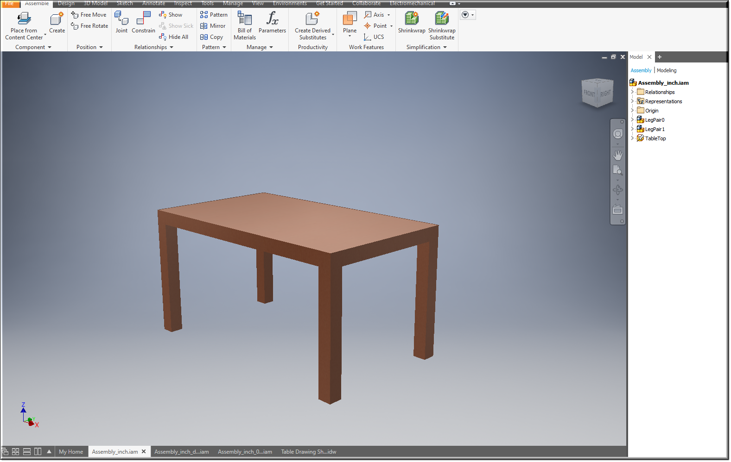The height and width of the screenshot is (462, 731).
Task: Switch browser to Assembly view
Action: 641,70
